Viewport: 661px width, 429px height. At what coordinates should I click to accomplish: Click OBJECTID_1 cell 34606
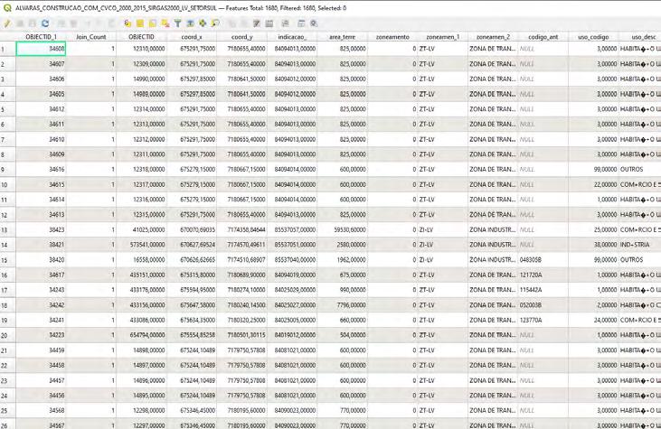[41, 79]
